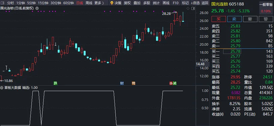Expand the 国光连锁 chart title dropdown
The height and width of the screenshot is (126, 274).
click(37, 8)
